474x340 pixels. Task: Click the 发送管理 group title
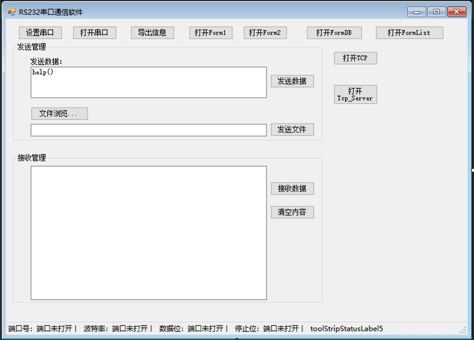[x=32, y=47]
